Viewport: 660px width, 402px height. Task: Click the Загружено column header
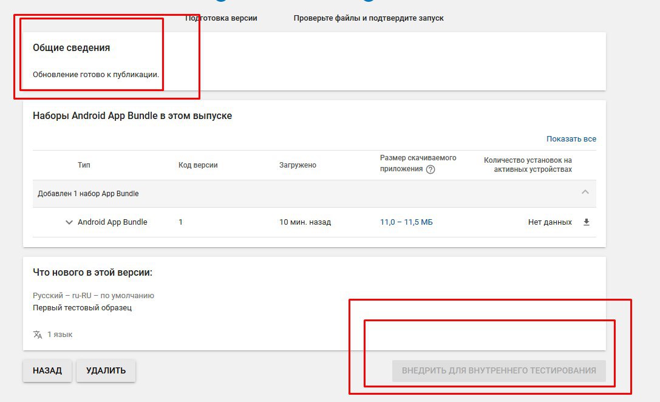298,165
